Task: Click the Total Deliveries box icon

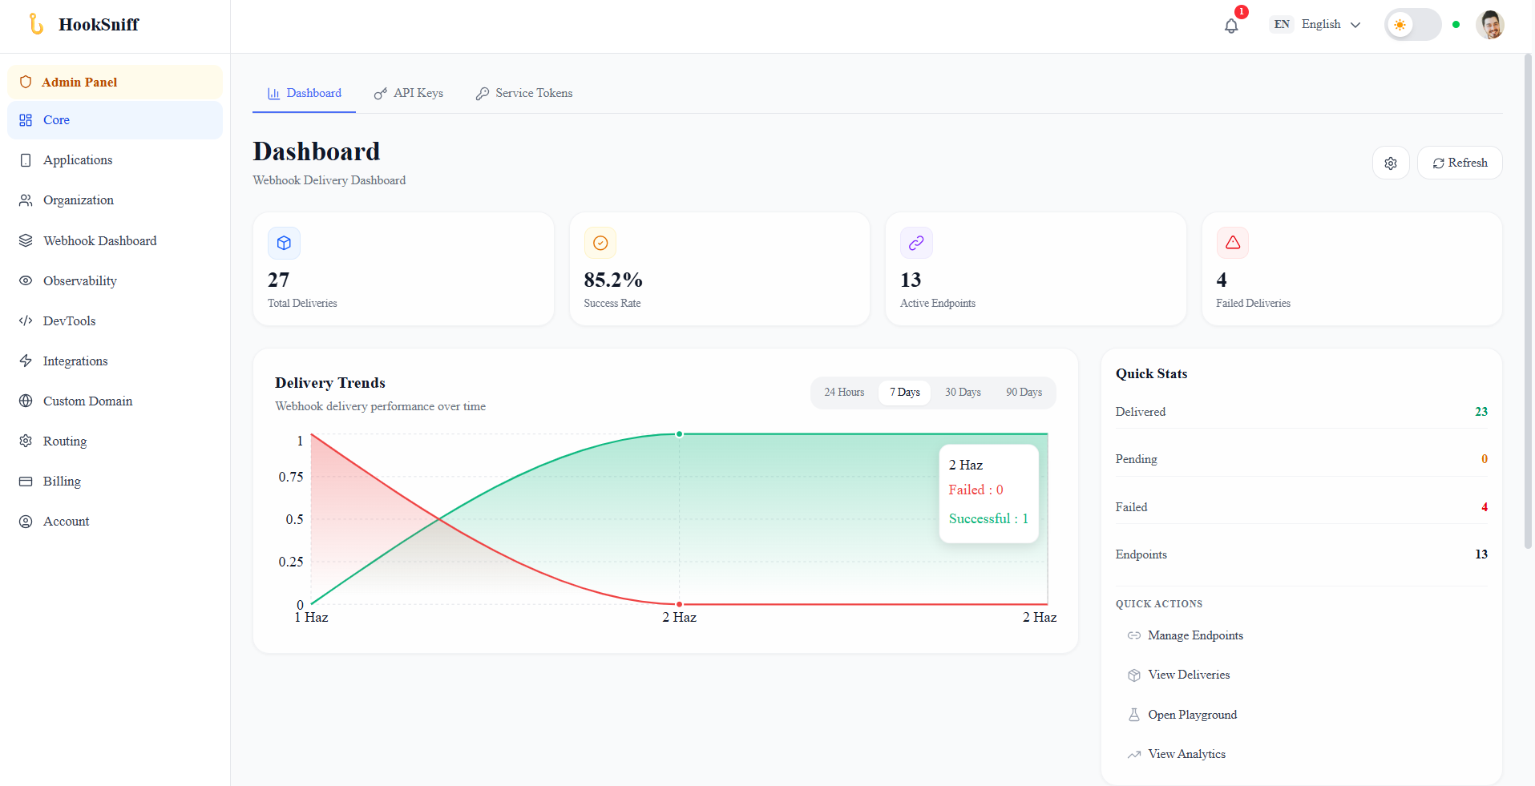Action: pyautogui.click(x=284, y=243)
